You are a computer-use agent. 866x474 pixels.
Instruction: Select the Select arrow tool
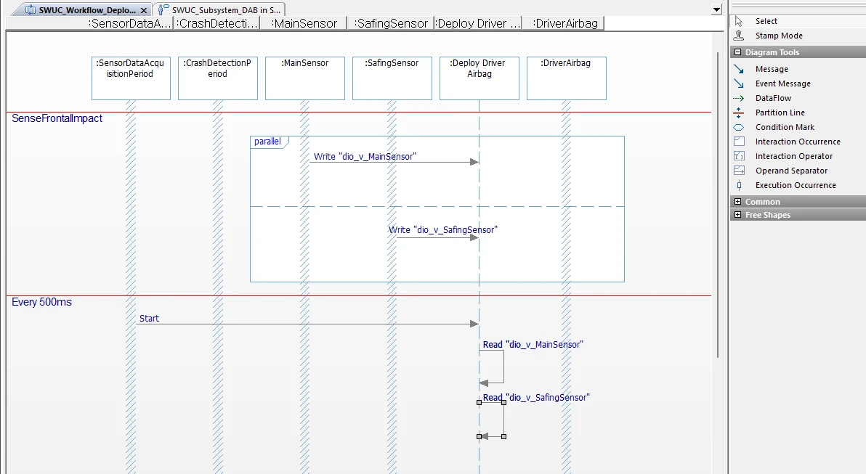point(766,21)
